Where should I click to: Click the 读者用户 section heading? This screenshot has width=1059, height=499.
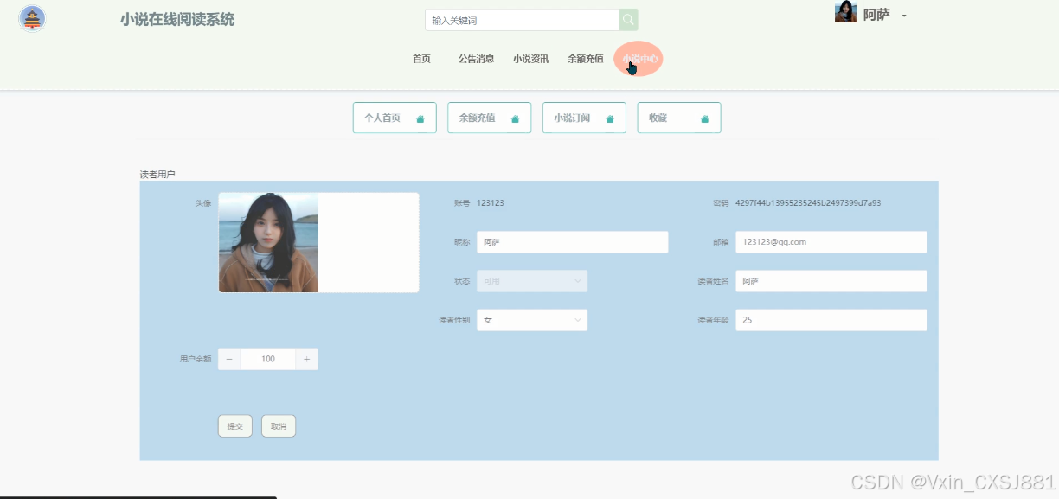tap(157, 175)
